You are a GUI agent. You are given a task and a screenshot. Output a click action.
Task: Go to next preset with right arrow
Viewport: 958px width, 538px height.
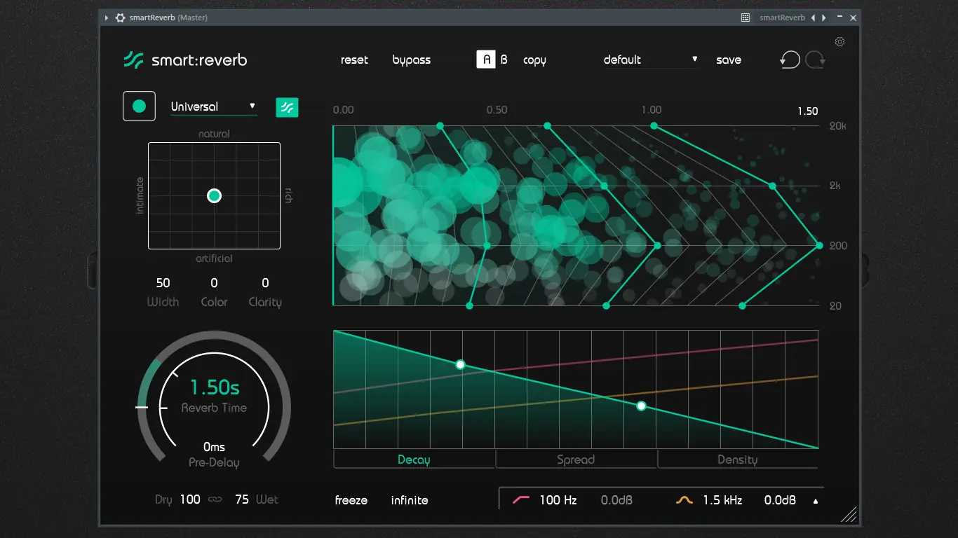(824, 18)
